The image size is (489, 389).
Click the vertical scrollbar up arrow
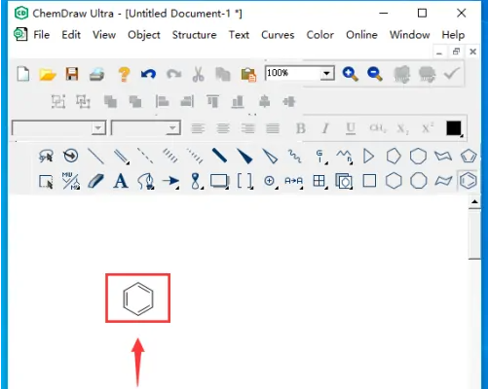click(474, 202)
